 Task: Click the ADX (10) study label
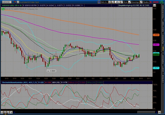tap(56, 83)
